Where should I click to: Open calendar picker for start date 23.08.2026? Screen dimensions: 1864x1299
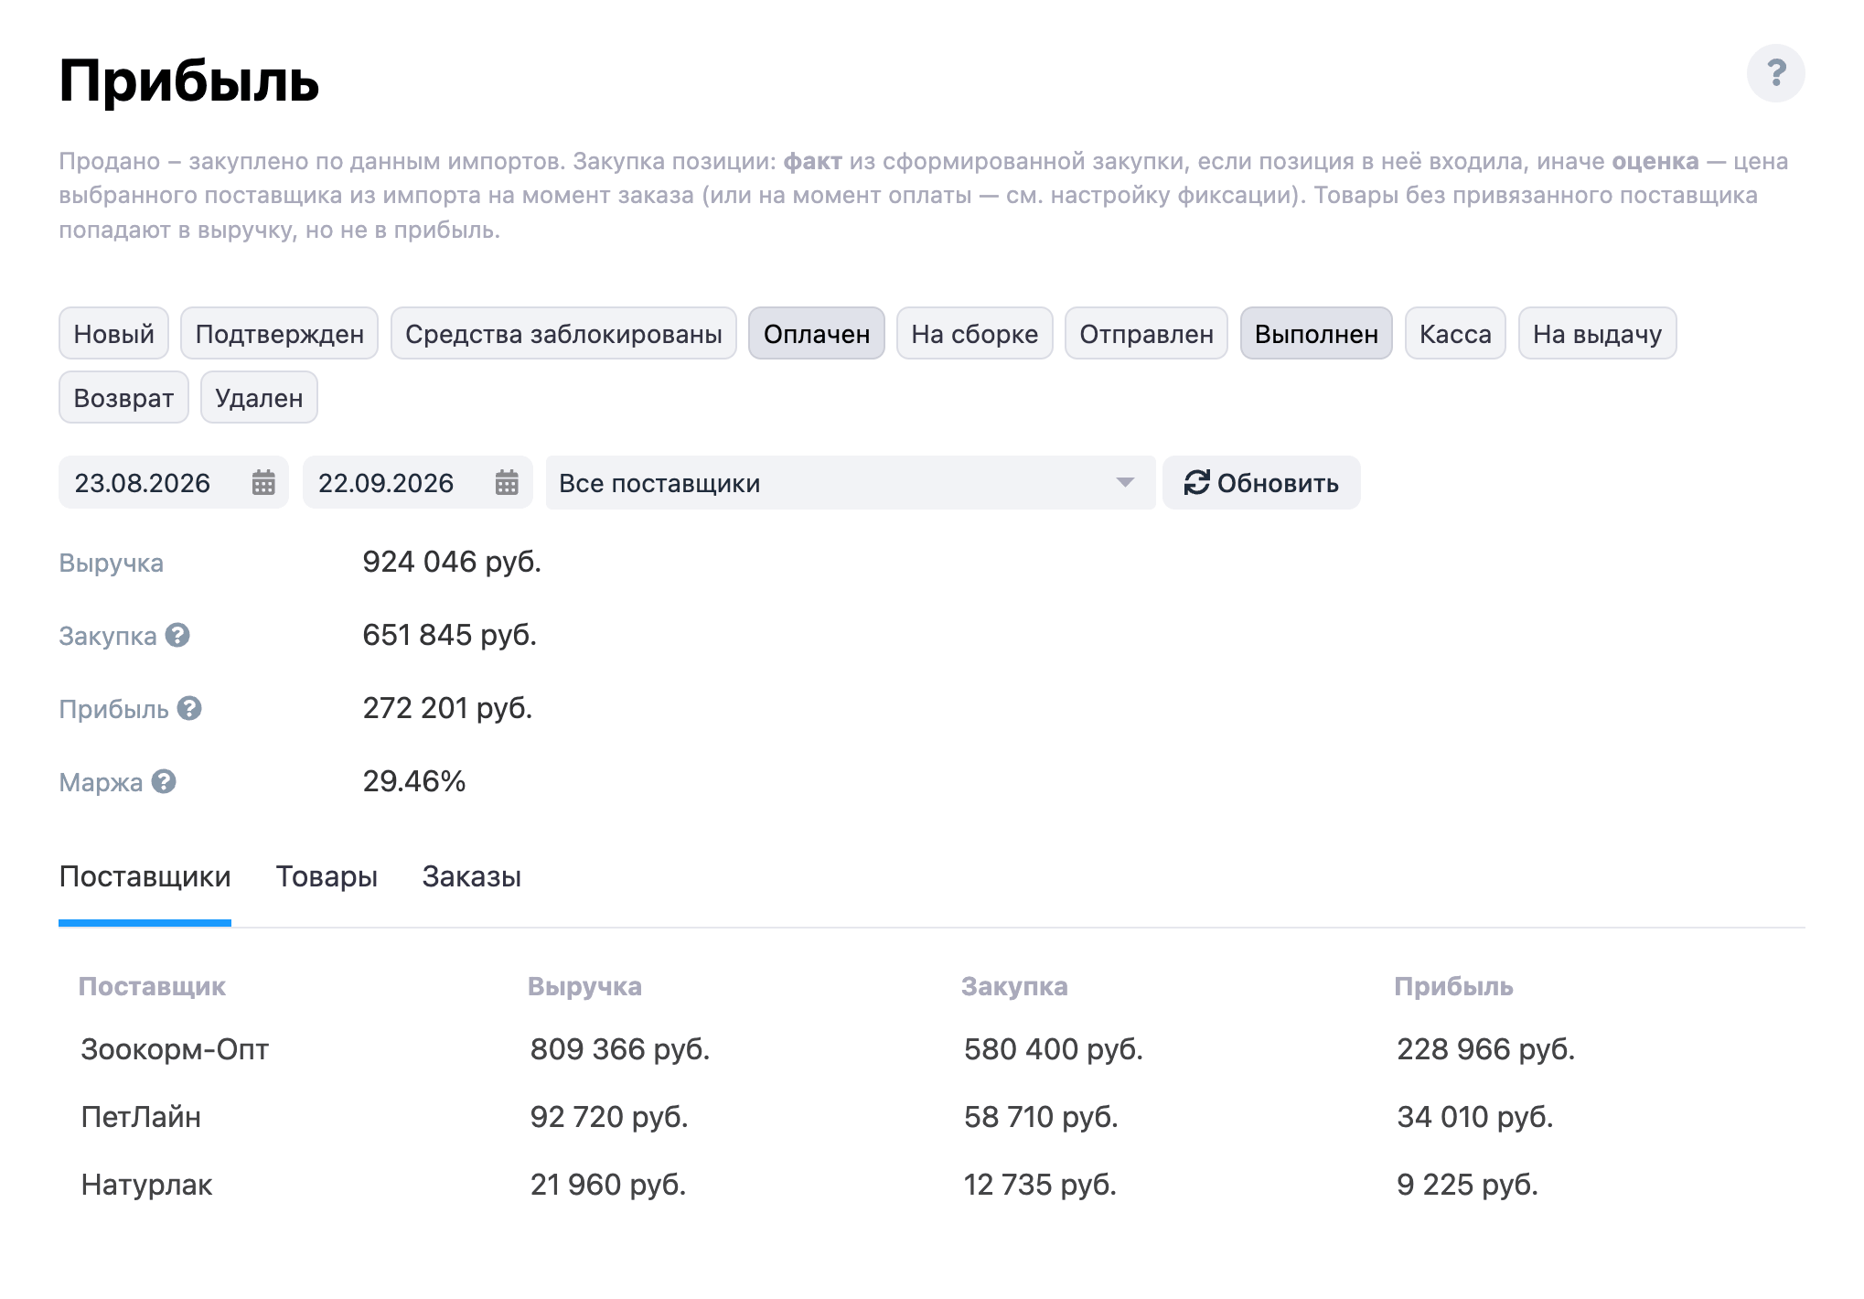[263, 482]
